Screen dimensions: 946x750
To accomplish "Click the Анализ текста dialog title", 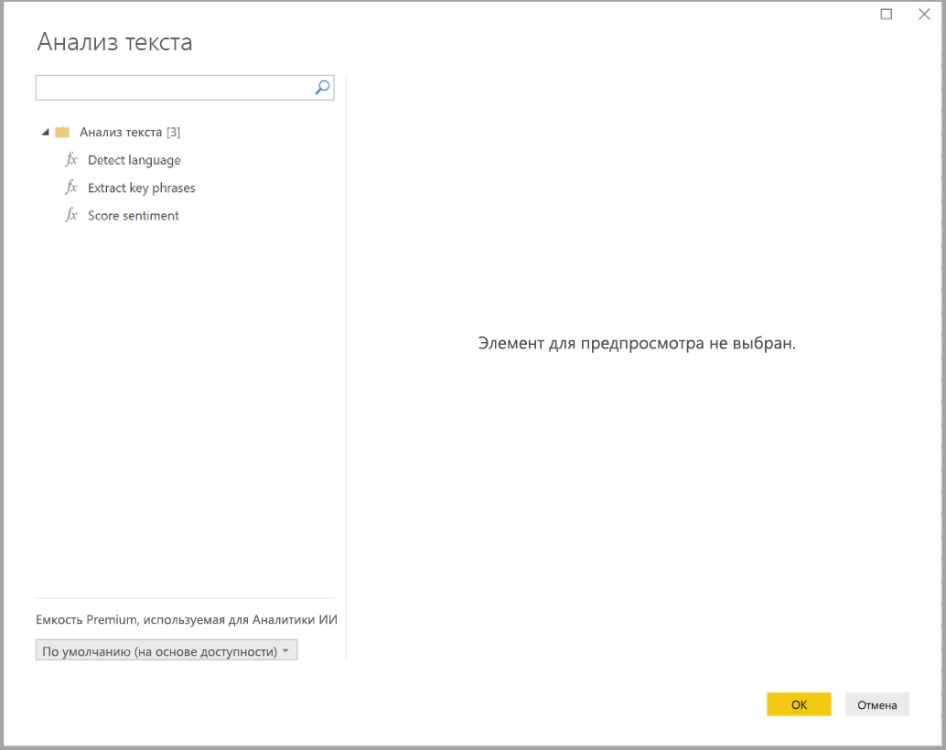I will 114,42.
